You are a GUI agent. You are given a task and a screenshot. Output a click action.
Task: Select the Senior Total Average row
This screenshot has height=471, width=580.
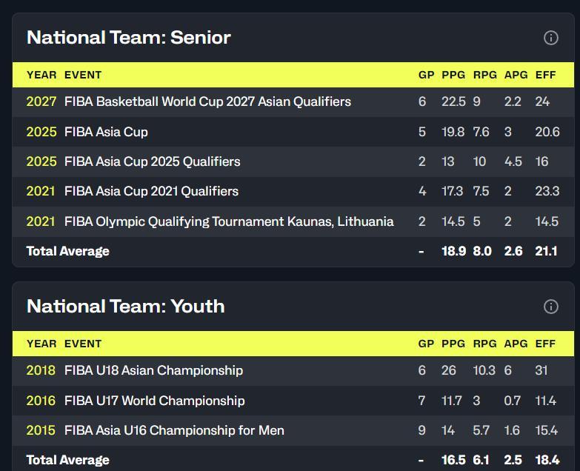click(x=293, y=251)
